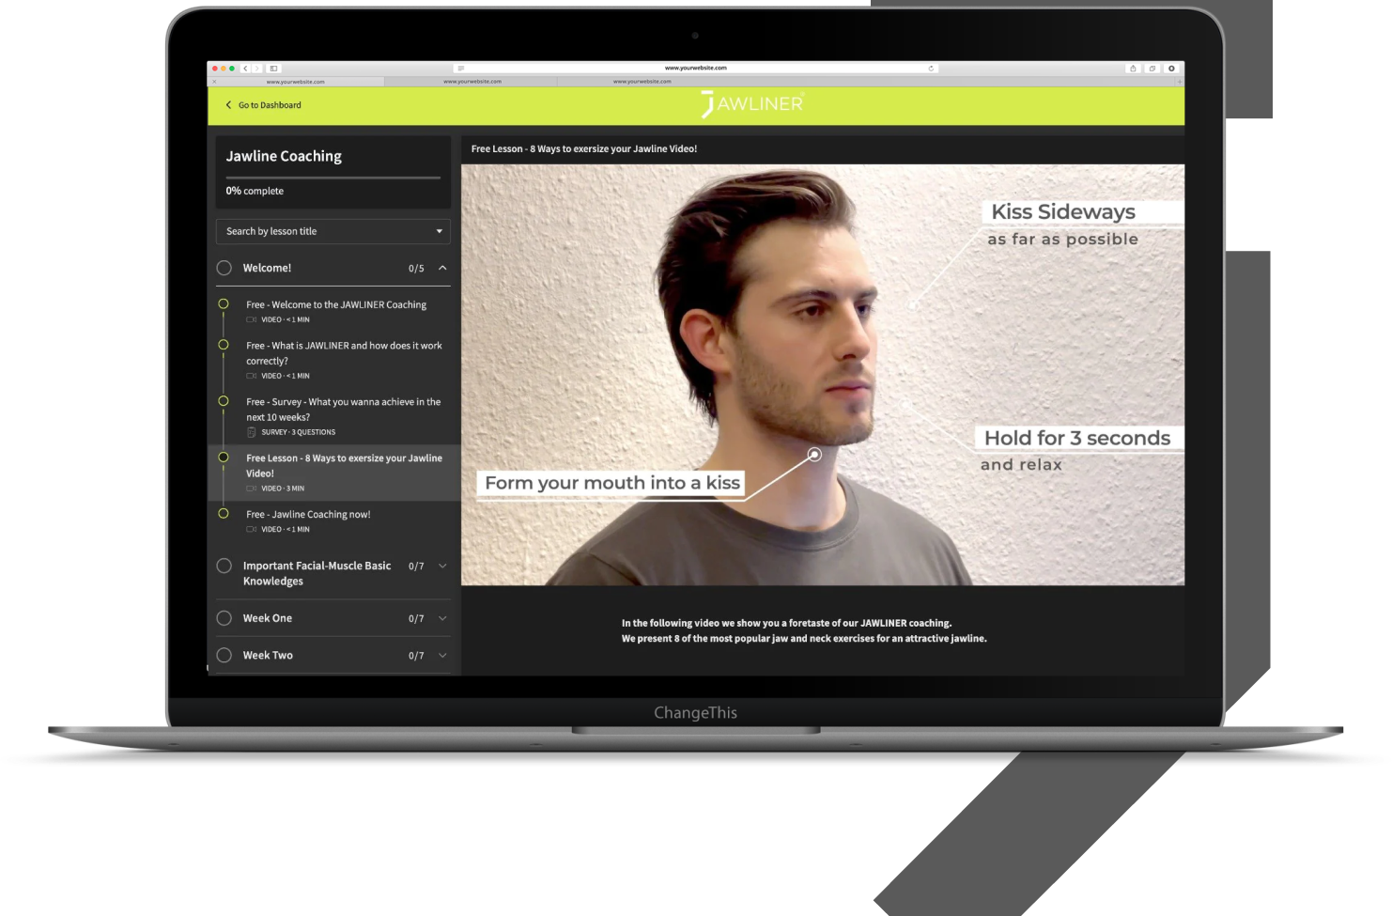Click the Jawline Coaching course title

pyautogui.click(x=284, y=156)
